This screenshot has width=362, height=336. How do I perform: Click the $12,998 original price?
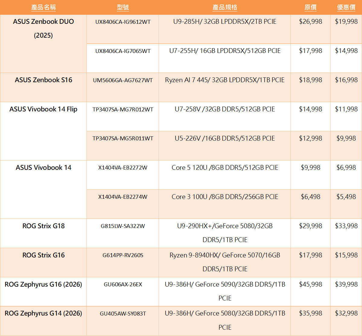(x=310, y=138)
